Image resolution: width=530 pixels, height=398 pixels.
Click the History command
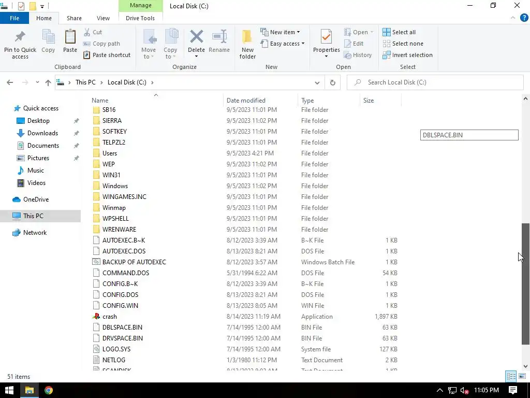click(x=358, y=55)
